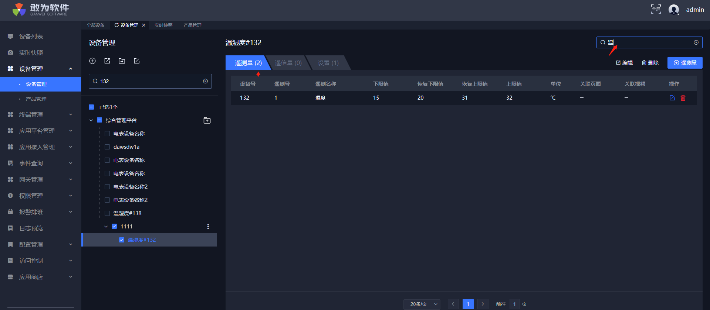
Task: Click the 前往 page number input field
Action: point(514,304)
